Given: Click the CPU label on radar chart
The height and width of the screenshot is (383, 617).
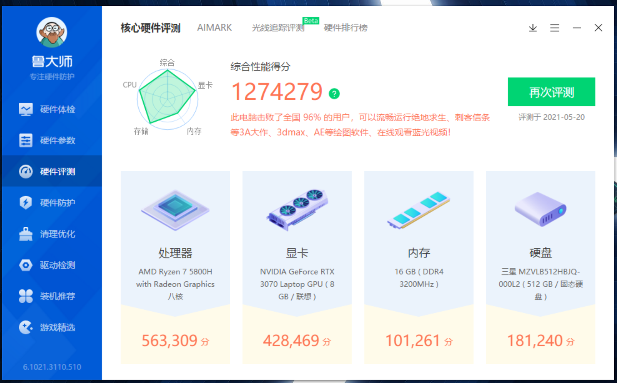Looking at the screenshot, I should click(129, 85).
